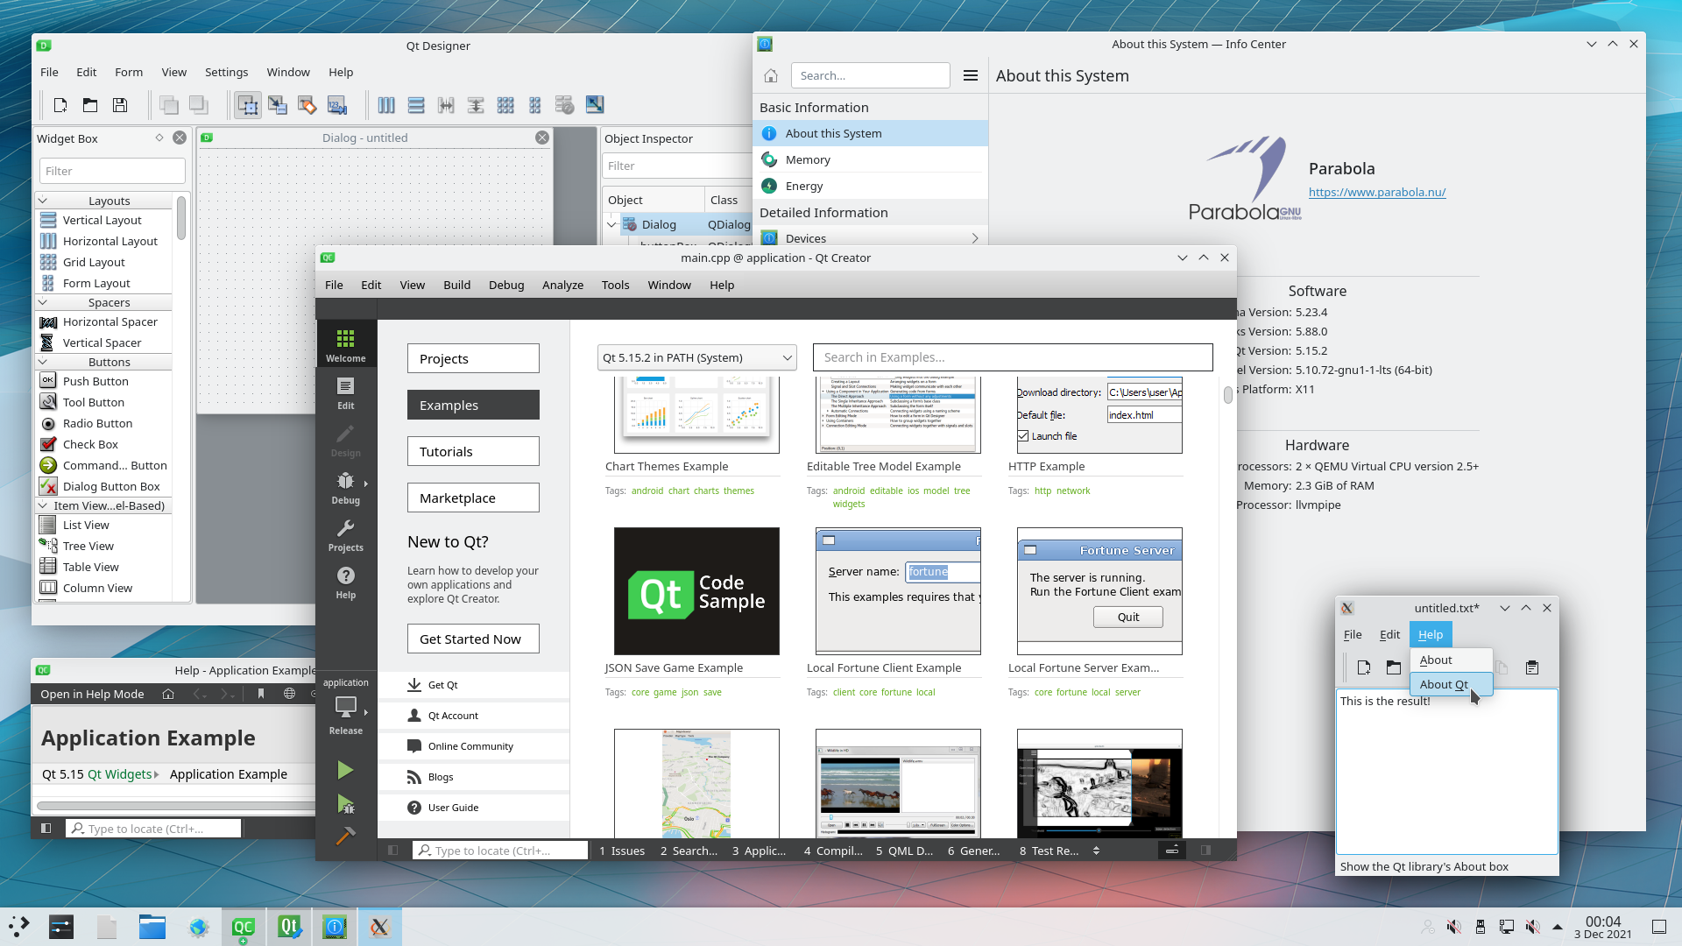Open the parabola.nu website link
Image resolution: width=1682 pixels, height=946 pixels.
pyautogui.click(x=1376, y=193)
